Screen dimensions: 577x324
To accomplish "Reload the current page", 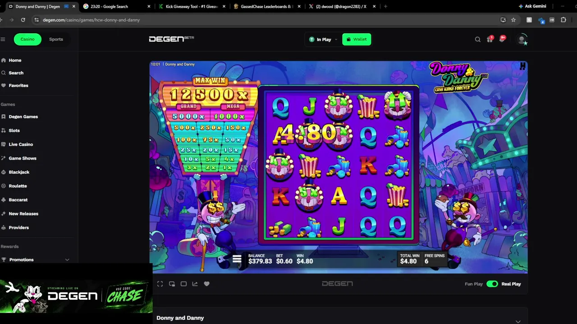I will (x=23, y=20).
